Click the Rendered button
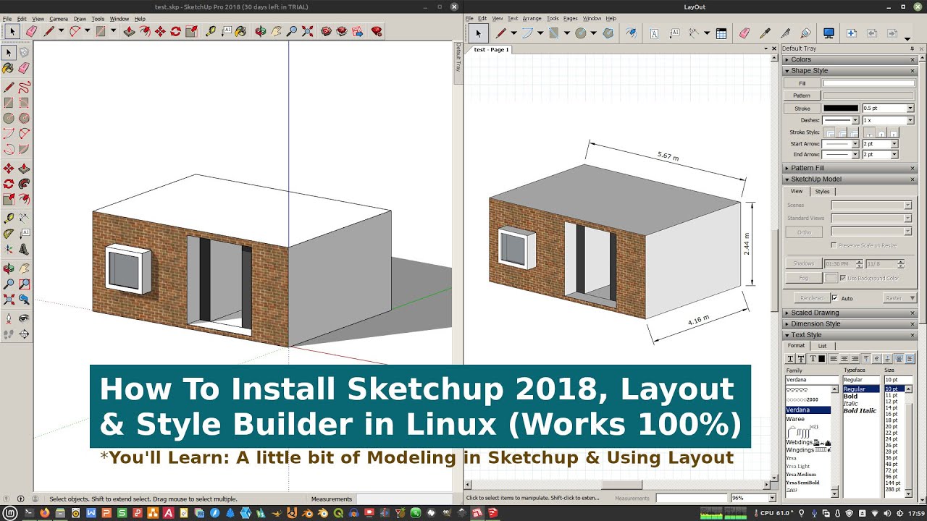The image size is (927, 521). tap(811, 298)
